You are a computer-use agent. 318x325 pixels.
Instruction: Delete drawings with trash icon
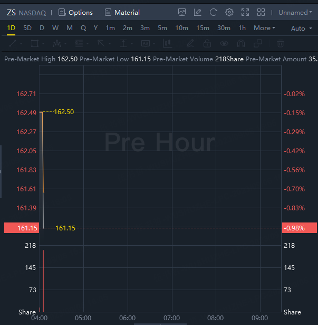tap(281, 43)
